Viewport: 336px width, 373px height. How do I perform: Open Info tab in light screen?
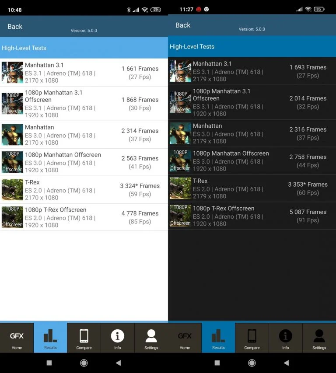118,338
